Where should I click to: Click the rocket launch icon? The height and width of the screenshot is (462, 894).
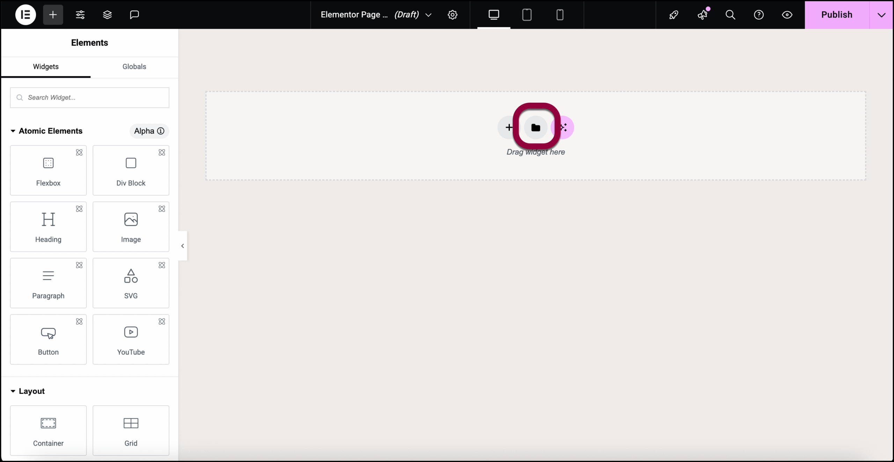point(674,15)
